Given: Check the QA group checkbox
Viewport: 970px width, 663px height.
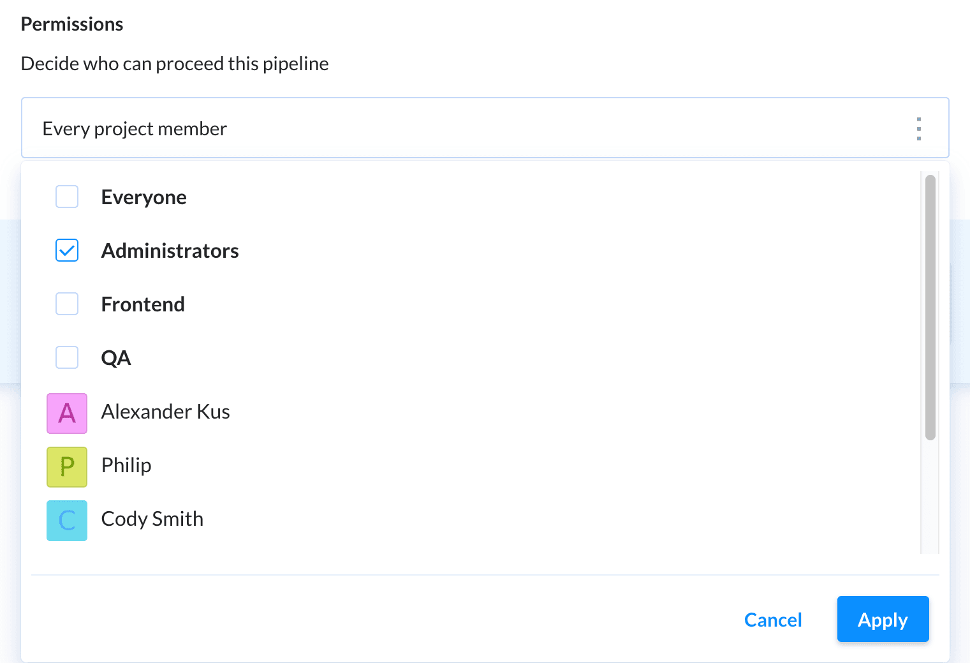Looking at the screenshot, I should (67, 357).
